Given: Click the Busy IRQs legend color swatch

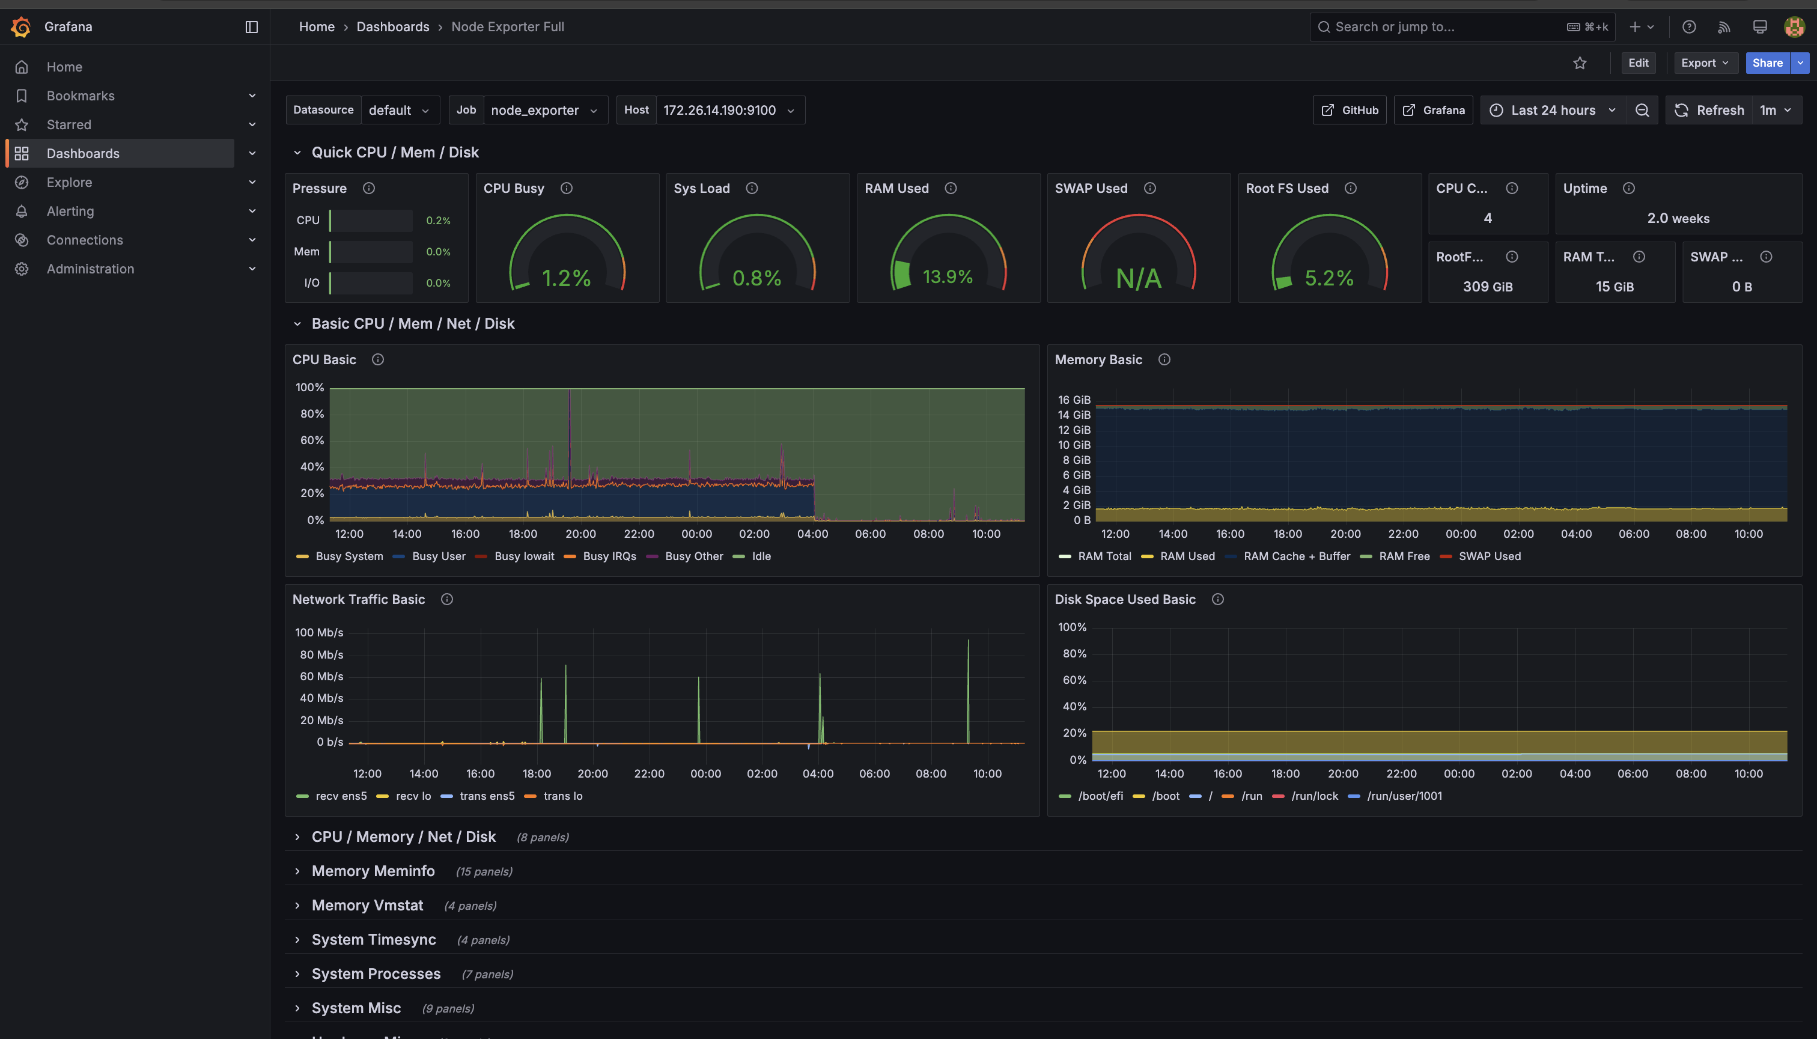Looking at the screenshot, I should pyautogui.click(x=569, y=556).
